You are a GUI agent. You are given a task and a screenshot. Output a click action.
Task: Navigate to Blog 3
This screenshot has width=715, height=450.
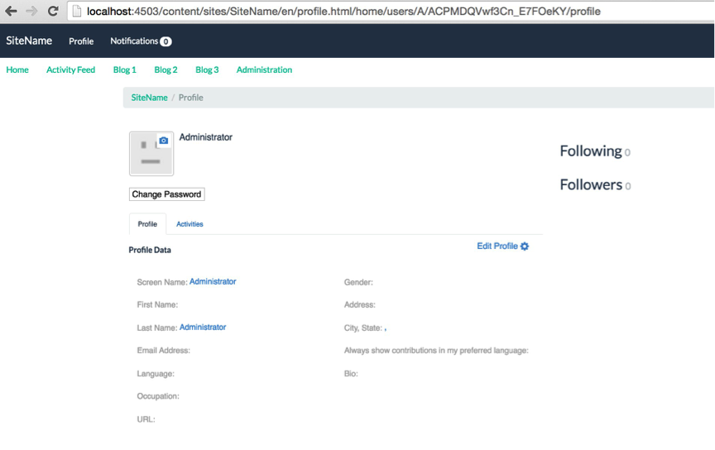coord(207,70)
